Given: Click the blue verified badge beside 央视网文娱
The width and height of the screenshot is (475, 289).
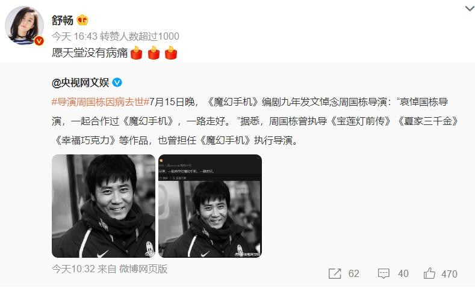Looking at the screenshot, I should pos(117,82).
